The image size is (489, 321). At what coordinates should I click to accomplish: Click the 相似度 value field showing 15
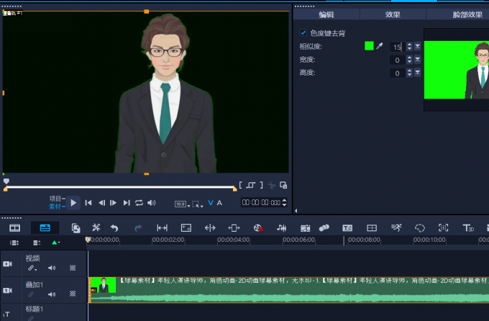pyautogui.click(x=397, y=47)
